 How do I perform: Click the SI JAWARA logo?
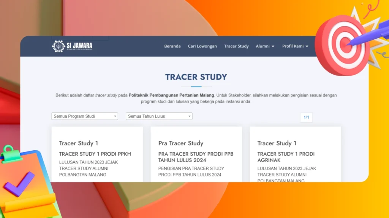pos(72,46)
